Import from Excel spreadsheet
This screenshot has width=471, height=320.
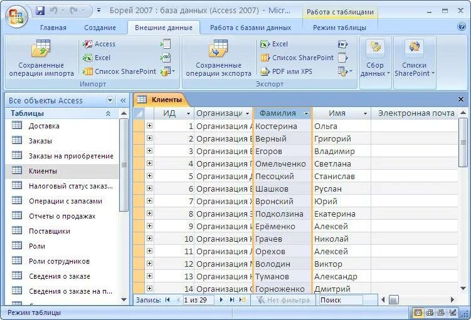pos(97,58)
